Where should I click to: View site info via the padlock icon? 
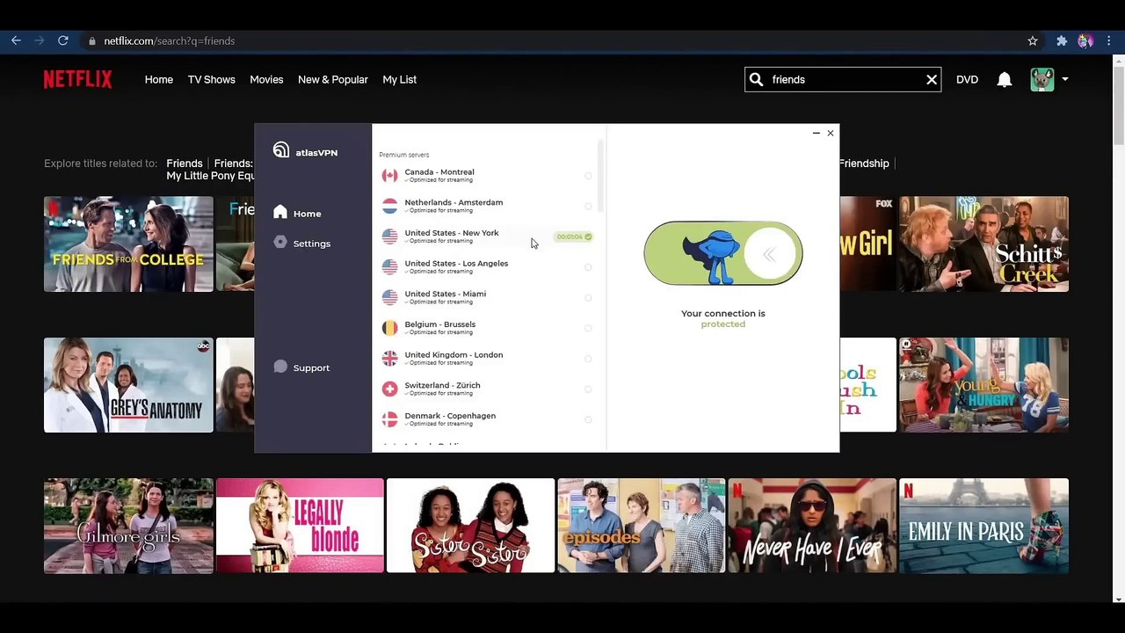tap(92, 40)
